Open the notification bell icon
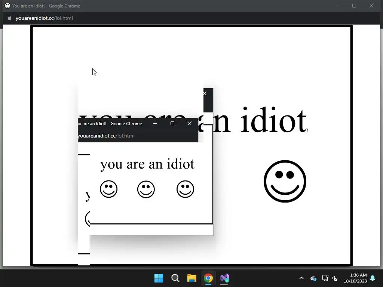Screen dimensions: 383x287 click(x=373, y=278)
